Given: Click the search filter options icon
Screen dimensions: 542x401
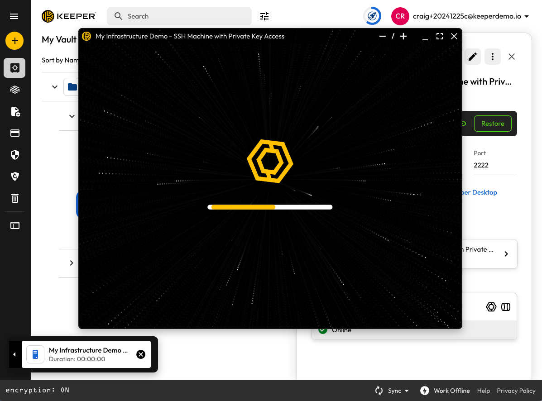Looking at the screenshot, I should pyautogui.click(x=264, y=16).
